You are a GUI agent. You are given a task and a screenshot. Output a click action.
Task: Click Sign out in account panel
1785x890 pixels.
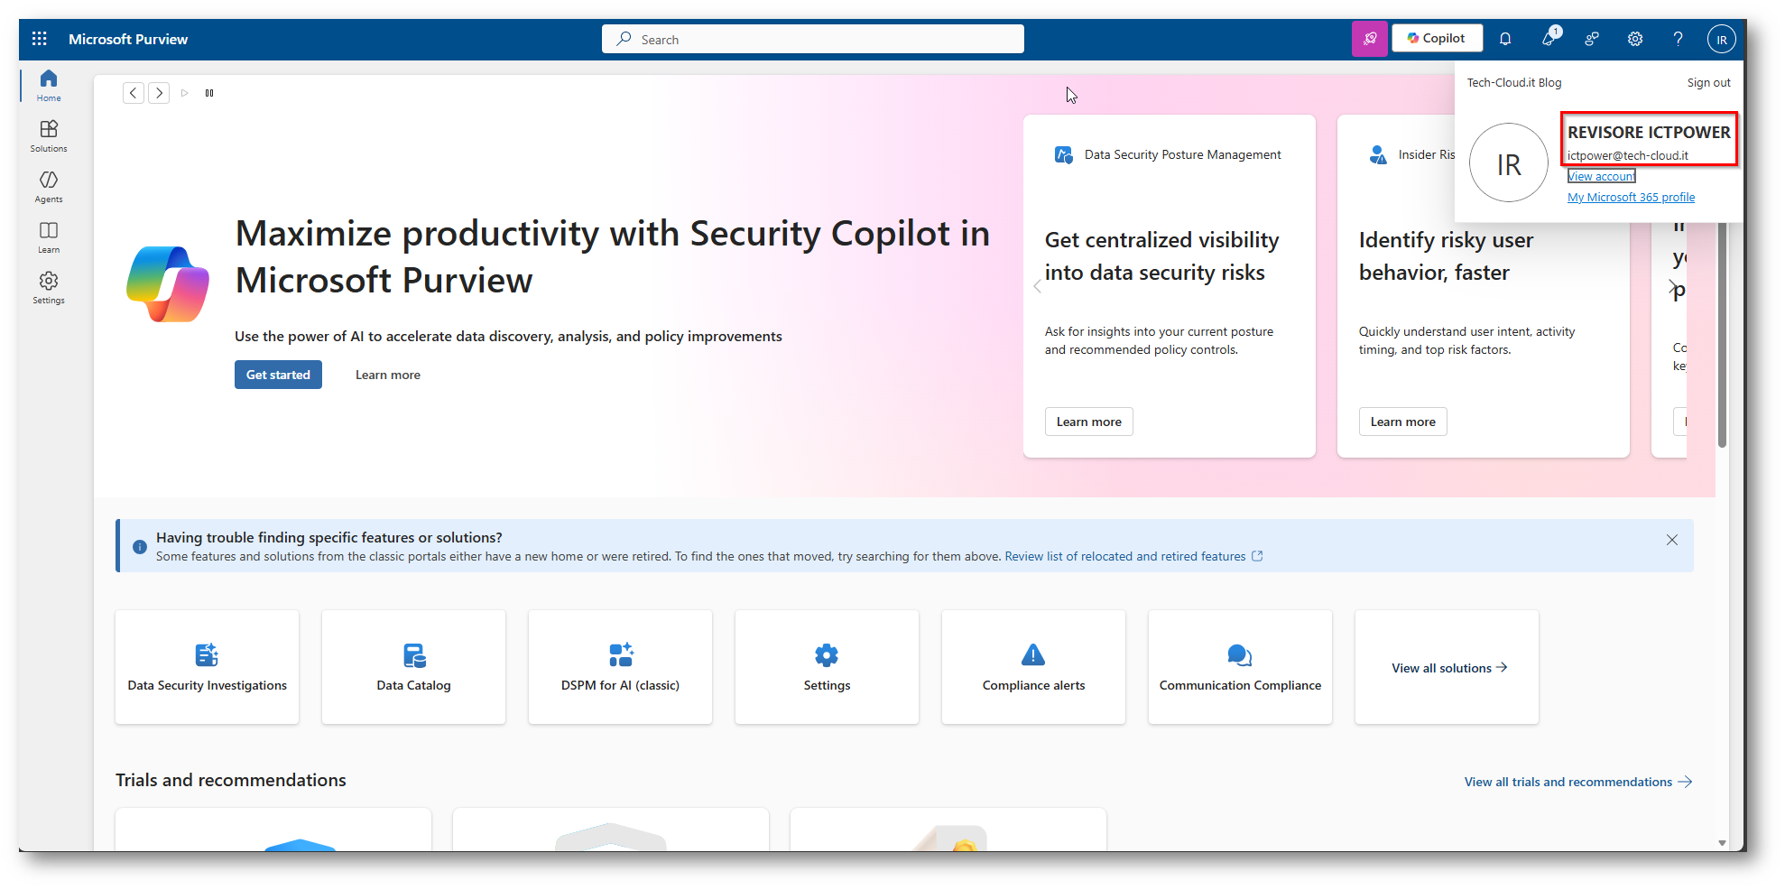coord(1708,82)
